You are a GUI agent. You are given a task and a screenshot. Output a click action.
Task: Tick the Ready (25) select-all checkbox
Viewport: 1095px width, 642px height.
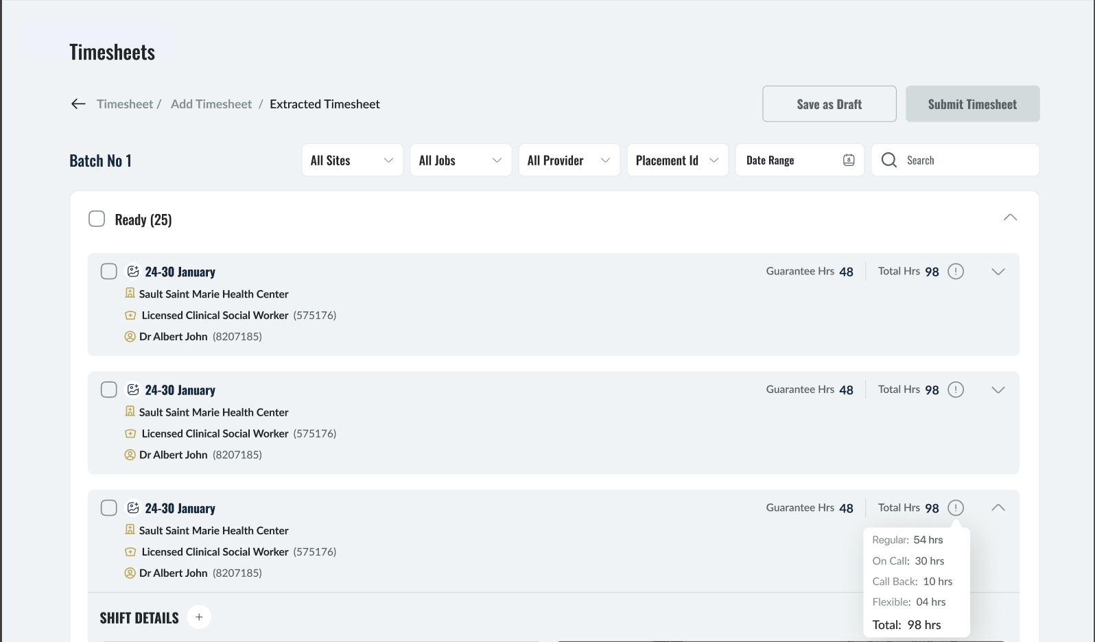(x=97, y=219)
